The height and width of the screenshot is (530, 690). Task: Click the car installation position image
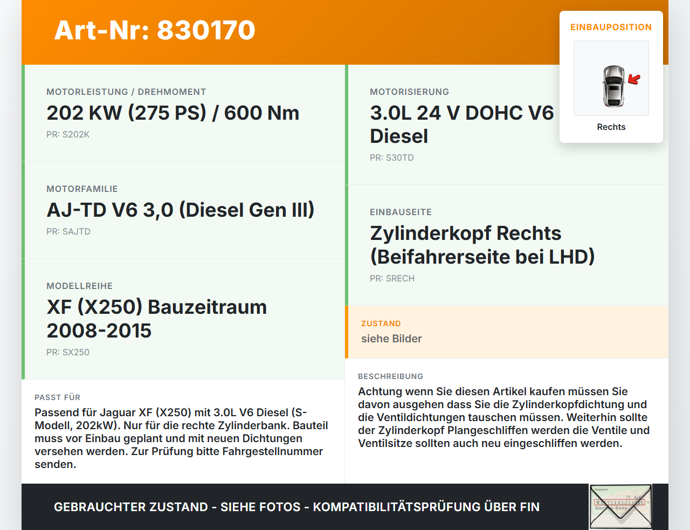click(x=611, y=78)
